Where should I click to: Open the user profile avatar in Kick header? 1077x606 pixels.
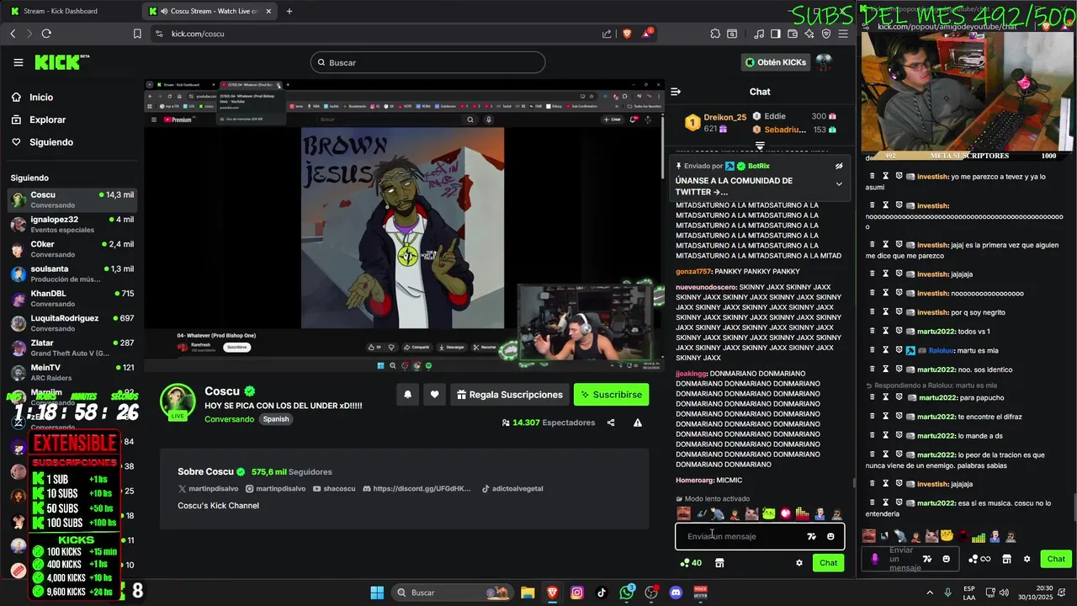(x=824, y=62)
